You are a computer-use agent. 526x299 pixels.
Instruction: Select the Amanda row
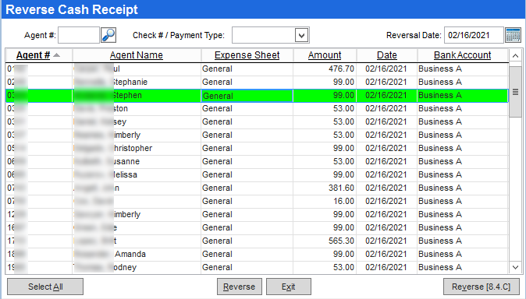[x=257, y=254]
